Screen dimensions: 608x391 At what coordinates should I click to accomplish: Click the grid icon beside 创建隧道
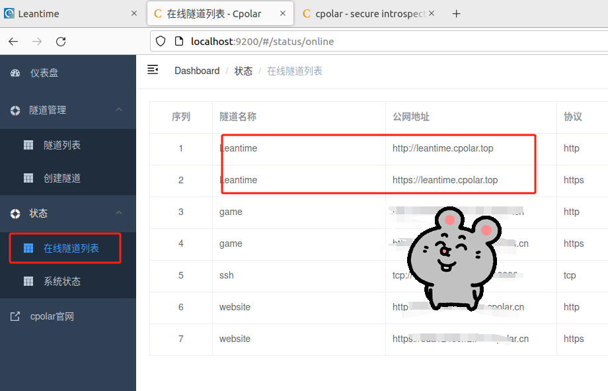tap(28, 178)
